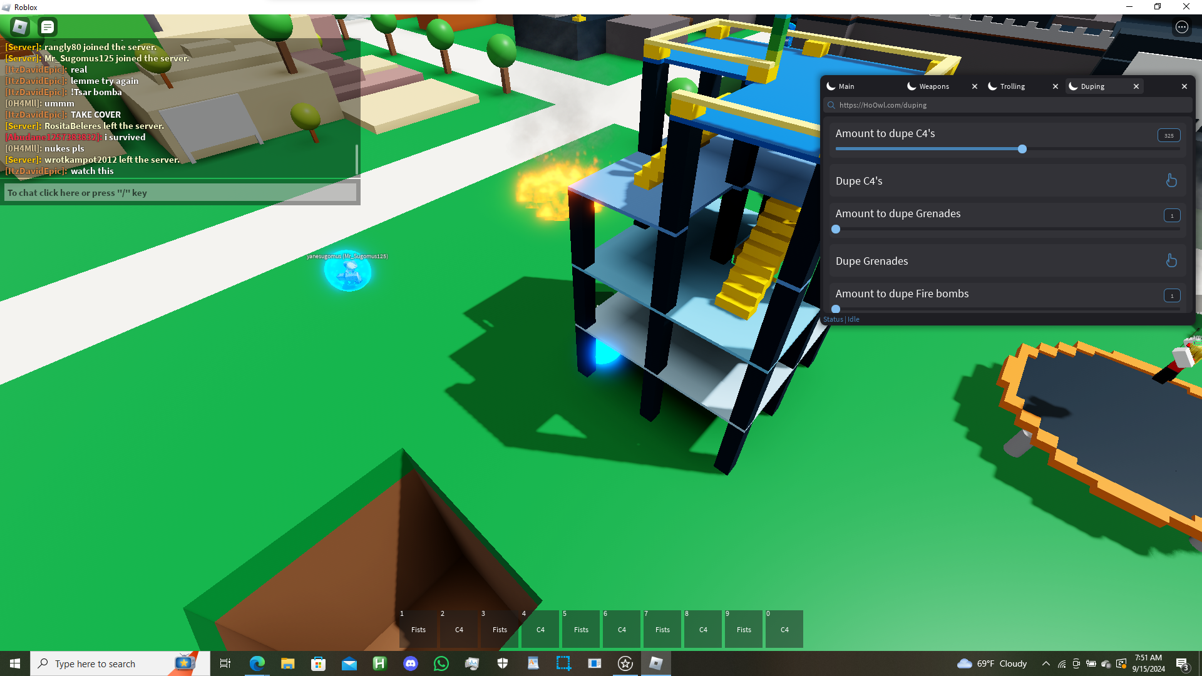Click the taskbar search box
1202x676 pixels.
(x=120, y=663)
